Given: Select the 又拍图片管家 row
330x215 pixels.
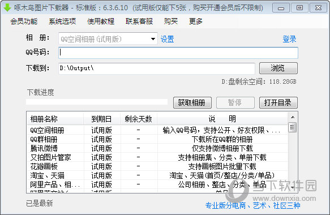Looking at the screenshot, I should click(157, 157).
